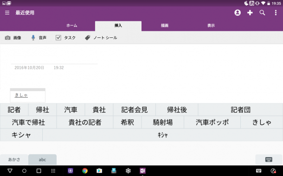This screenshot has height=176, width=283.
Task: Switch to the 表示 tab
Action: point(211,25)
